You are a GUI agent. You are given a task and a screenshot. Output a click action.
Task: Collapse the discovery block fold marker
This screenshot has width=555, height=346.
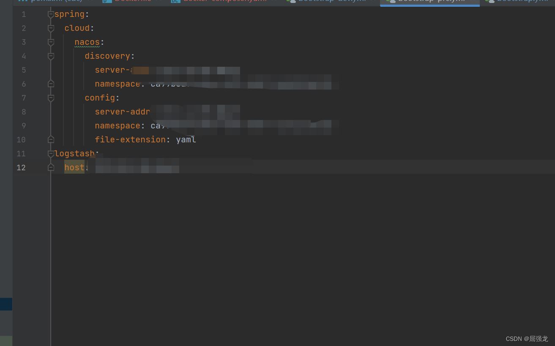click(x=51, y=56)
